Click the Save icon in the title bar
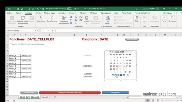182x102 pixels. 9,9
